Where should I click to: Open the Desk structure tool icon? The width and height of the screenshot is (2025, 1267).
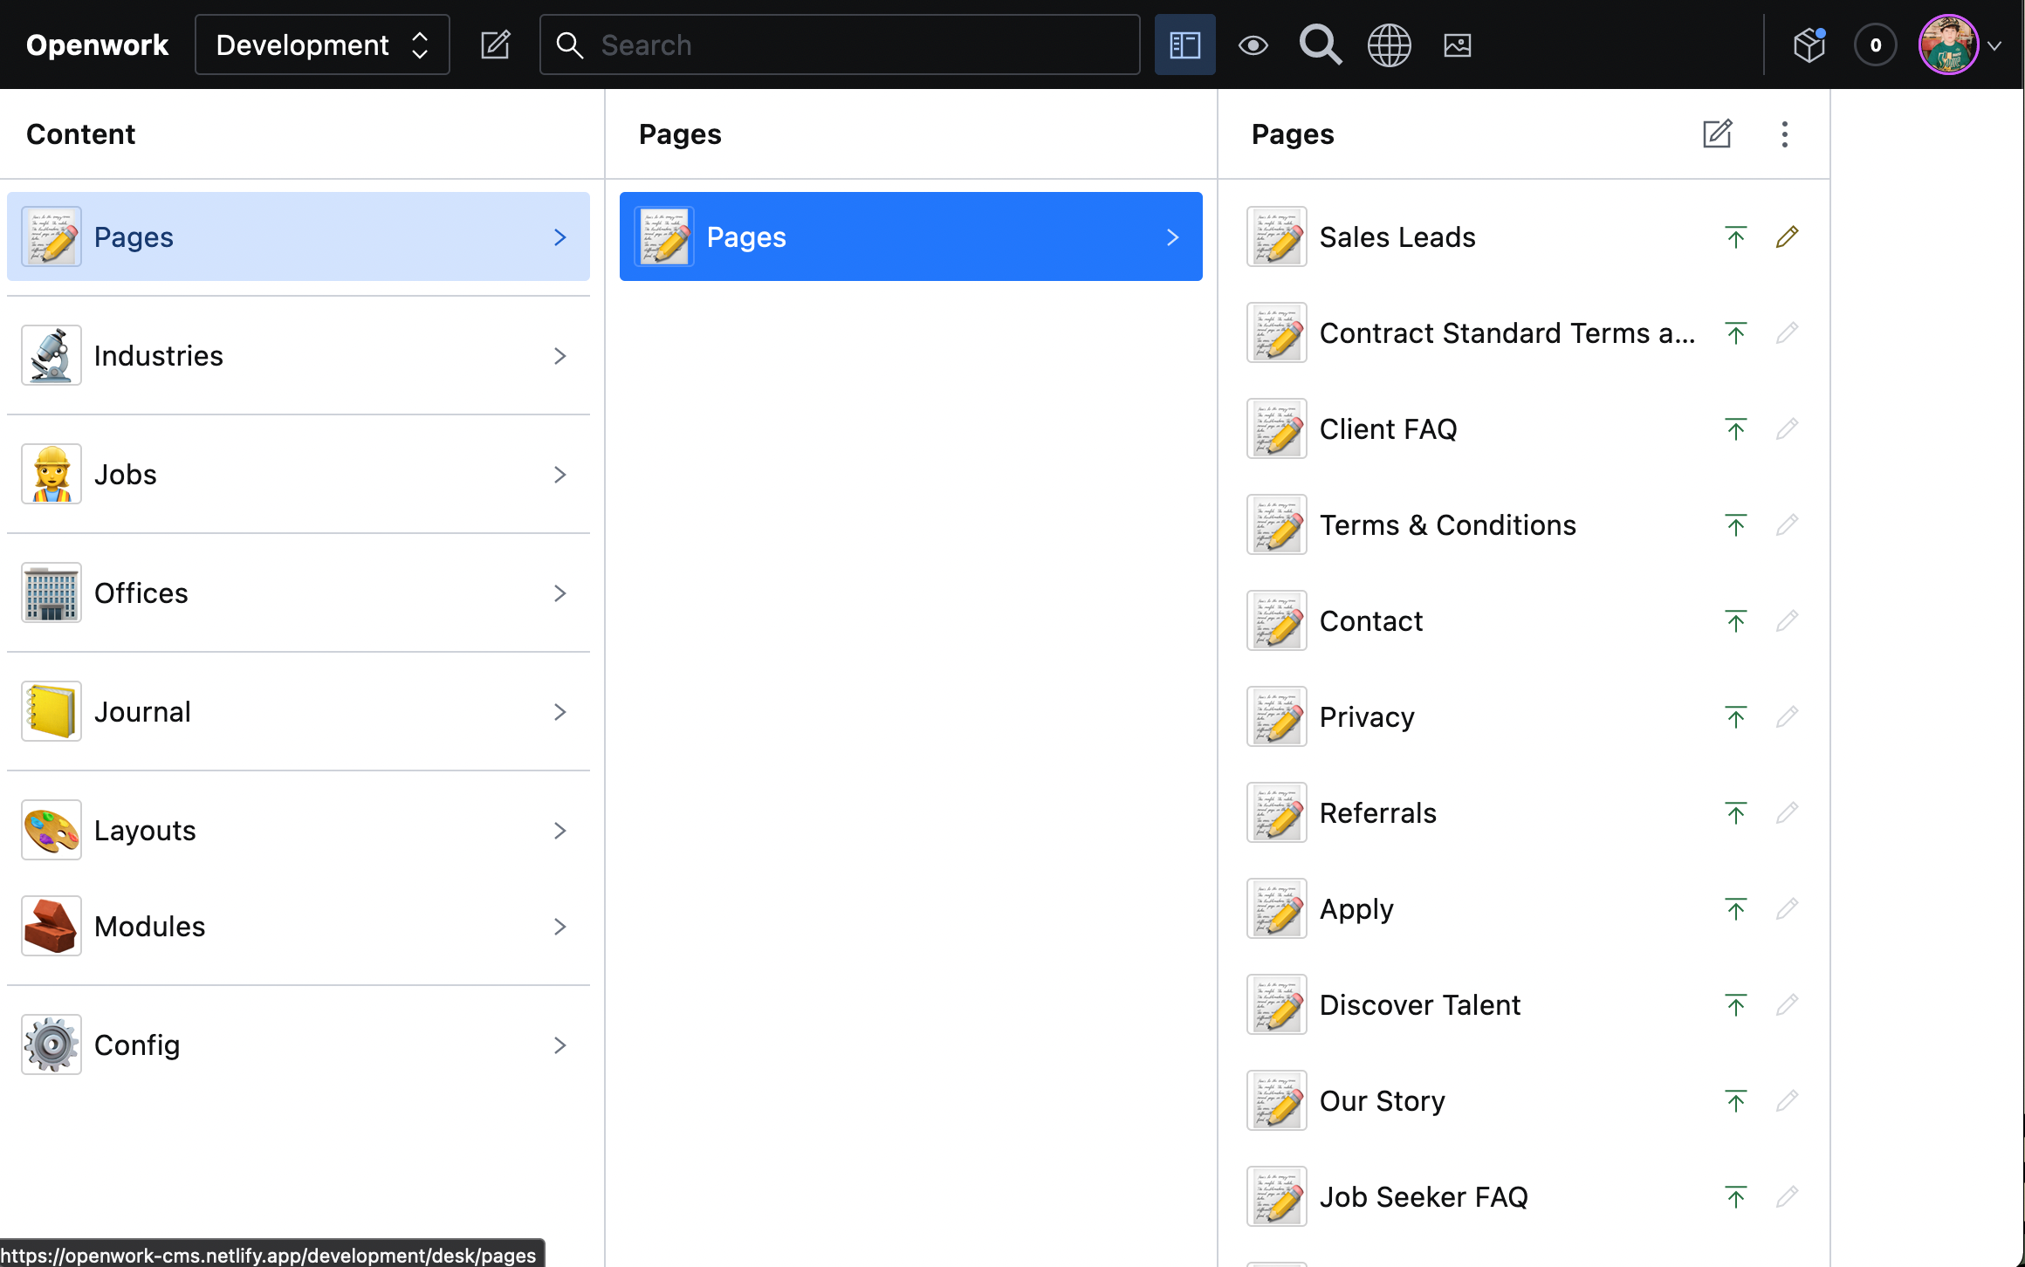click(1184, 45)
